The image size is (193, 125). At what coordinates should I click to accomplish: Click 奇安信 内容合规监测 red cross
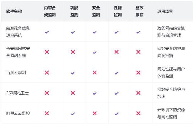coord(47,52)
